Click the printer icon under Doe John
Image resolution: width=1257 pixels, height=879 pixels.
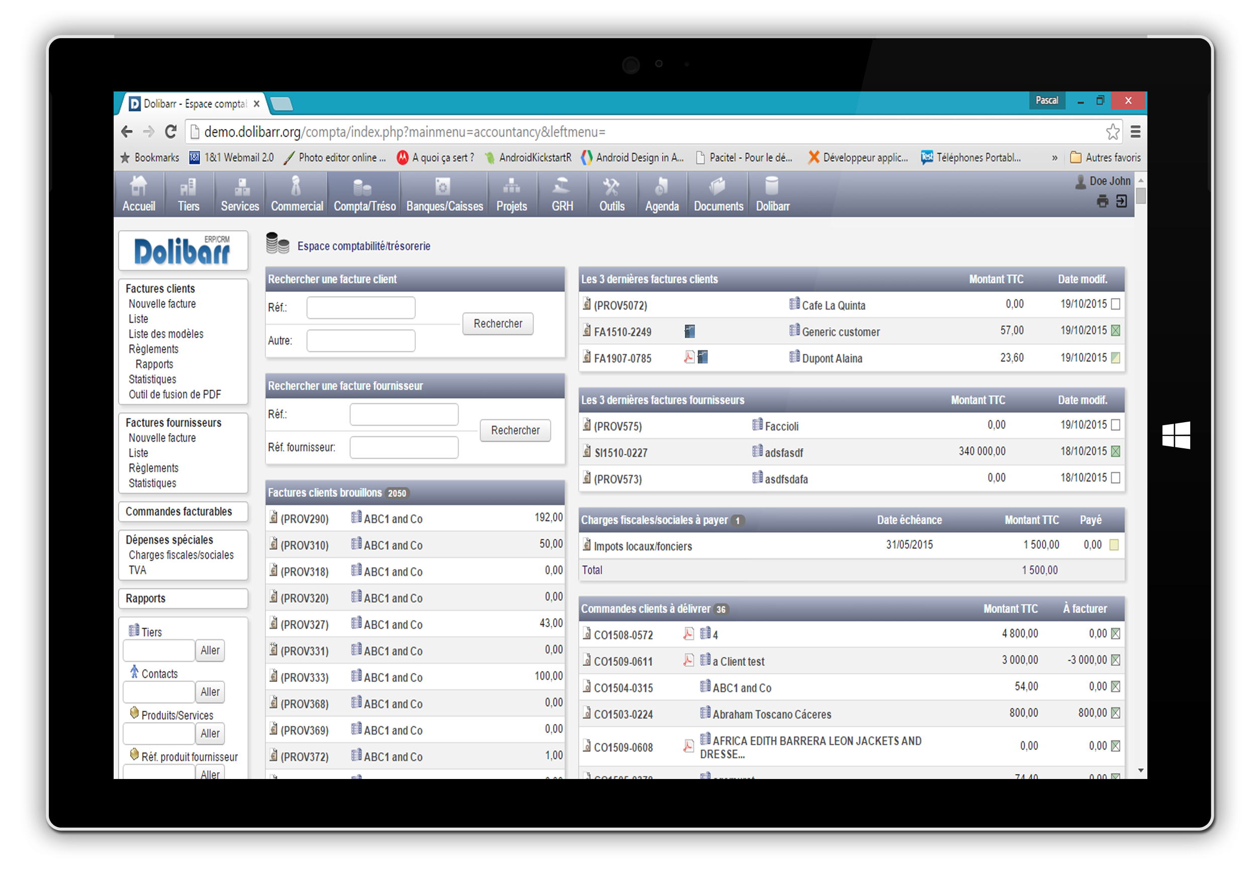pos(1102,202)
